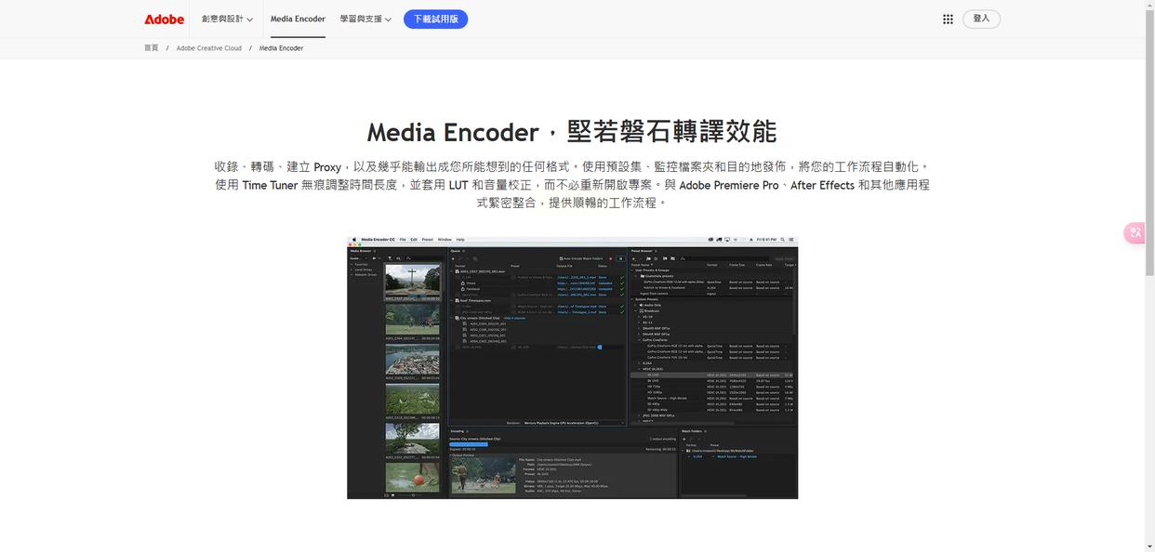The width and height of the screenshot is (1155, 552).
Task: Expand the 學習與支援 menu
Action: coord(365,19)
